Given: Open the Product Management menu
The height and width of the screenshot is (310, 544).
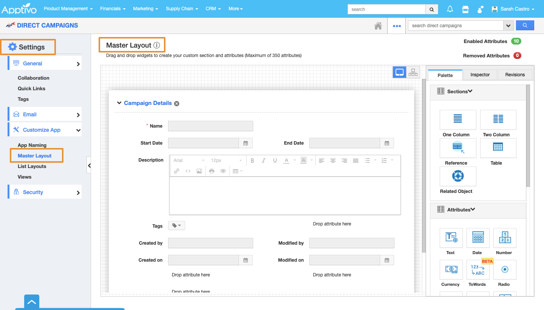Looking at the screenshot, I should click(68, 9).
